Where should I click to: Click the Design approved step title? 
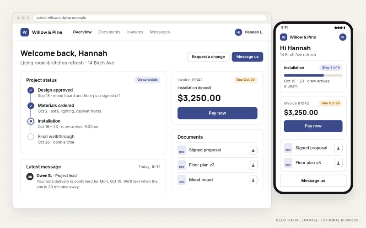55,90
